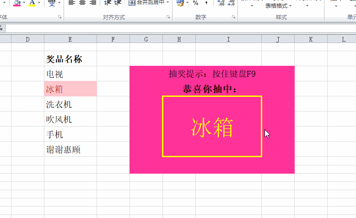Click the fill color paint bucket icon
The height and width of the screenshot is (218, 356).
click(17, 3)
